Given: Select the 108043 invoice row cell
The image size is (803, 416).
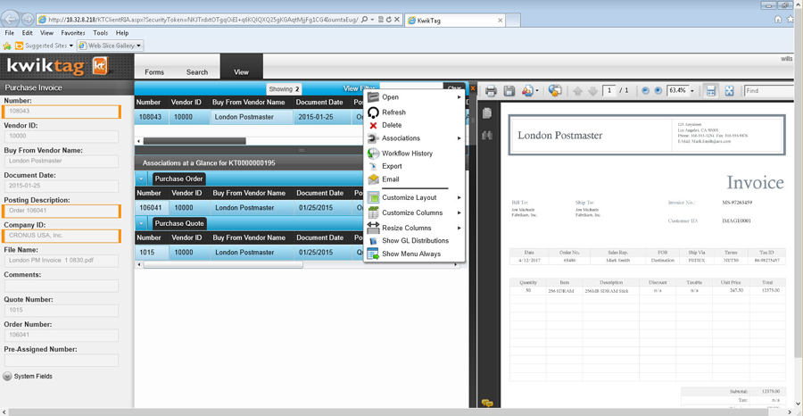Looking at the screenshot, I should pyautogui.click(x=151, y=117).
